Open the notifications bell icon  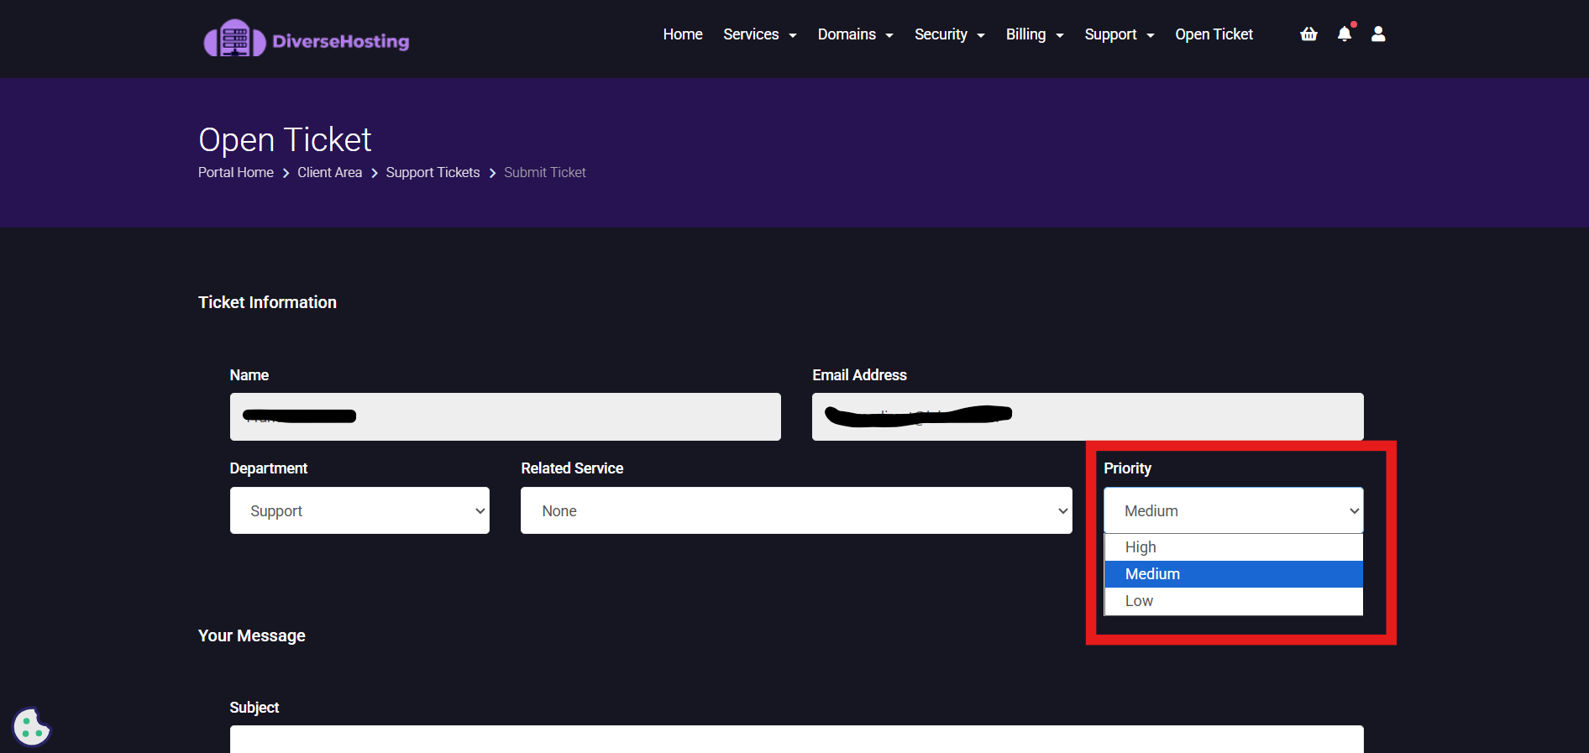pos(1345,34)
